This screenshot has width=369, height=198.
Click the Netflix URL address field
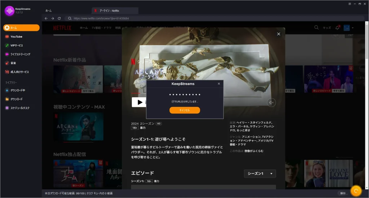[214, 18]
